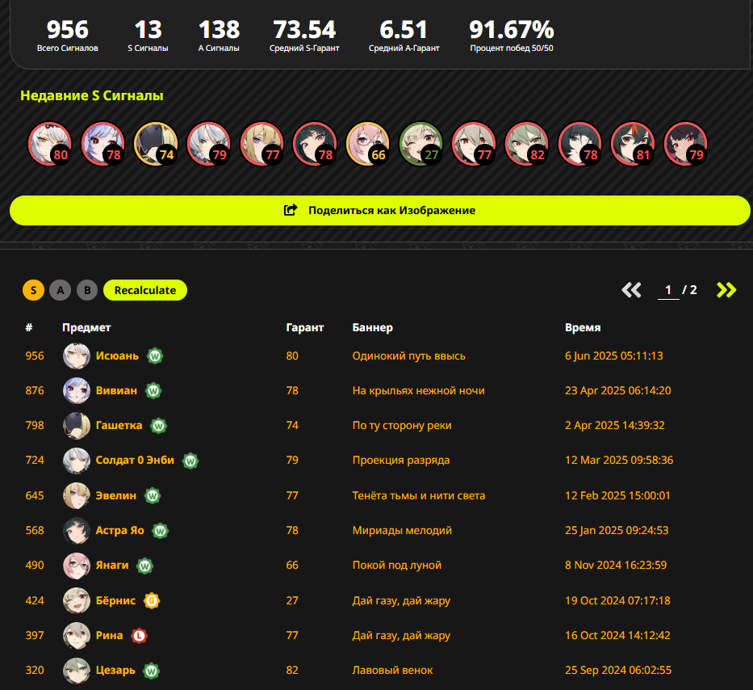Viewport: 753px width, 690px height.
Task: Click the Недавние S Сигналы heading
Action: pyautogui.click(x=92, y=95)
